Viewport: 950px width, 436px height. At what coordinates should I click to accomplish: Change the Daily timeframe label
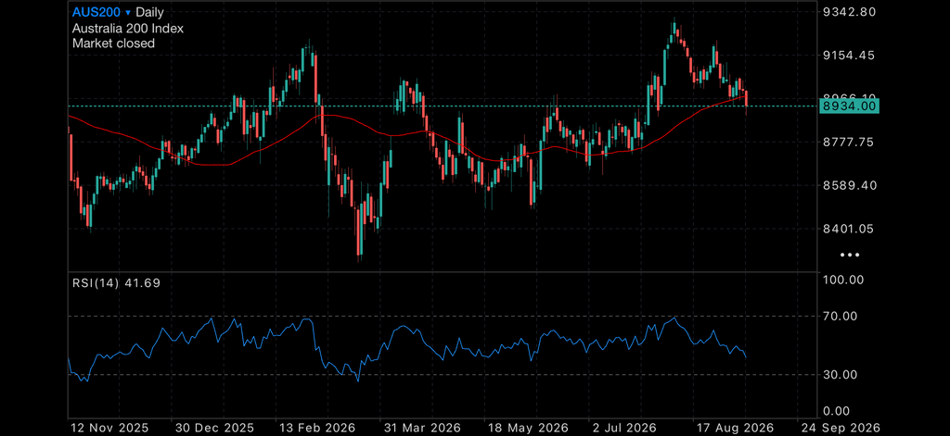(149, 11)
